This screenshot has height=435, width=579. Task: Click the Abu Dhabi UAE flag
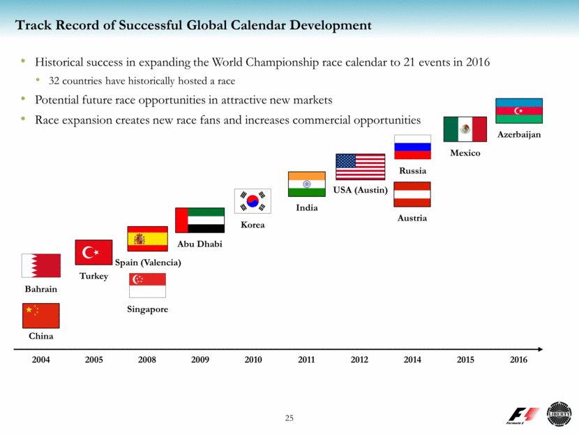pos(200,221)
